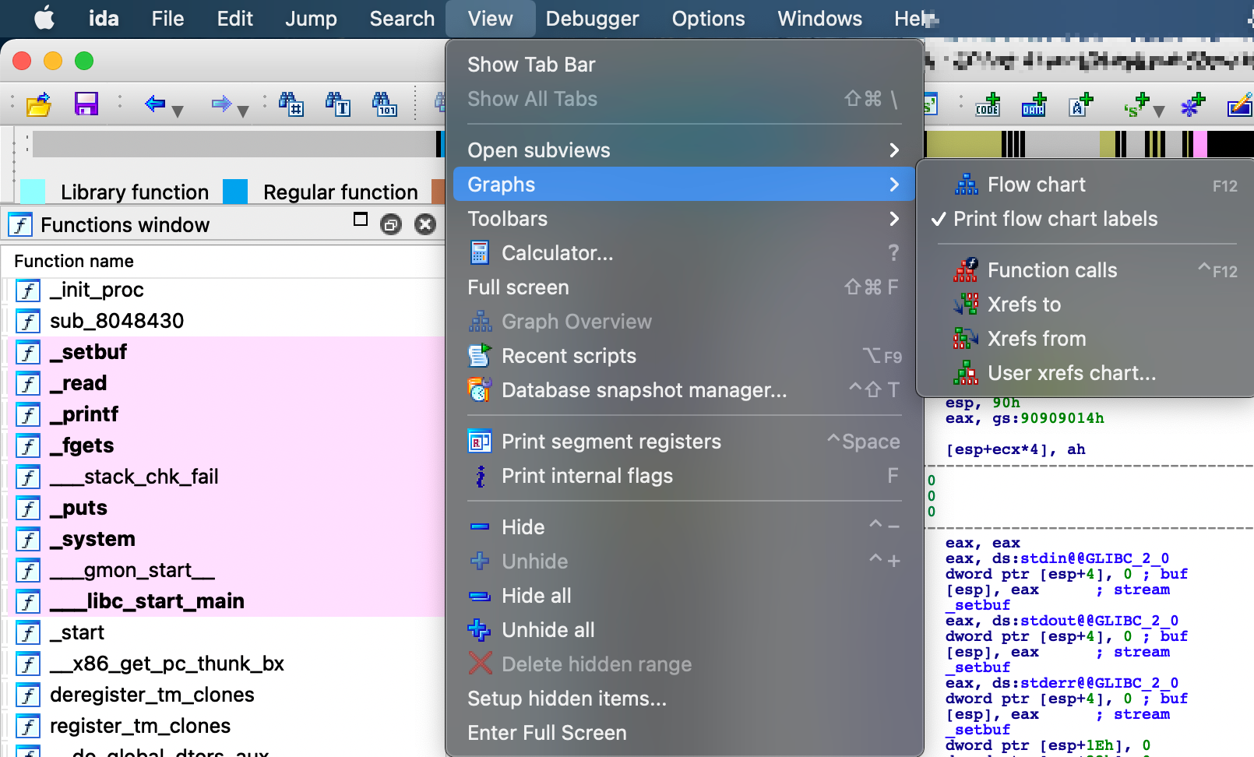
Task: Select Show Tab Bar menu item
Action: tap(684, 65)
